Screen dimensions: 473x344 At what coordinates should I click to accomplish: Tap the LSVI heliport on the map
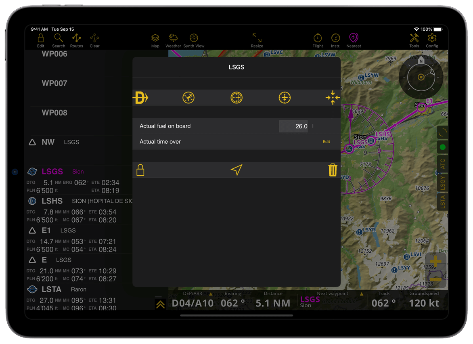click(407, 257)
